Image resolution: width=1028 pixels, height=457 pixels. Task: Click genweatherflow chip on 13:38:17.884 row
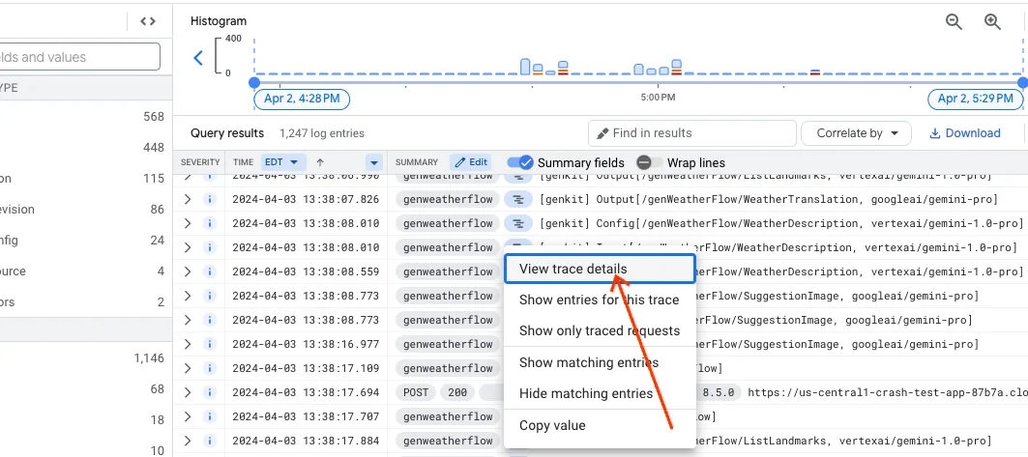click(x=448, y=441)
